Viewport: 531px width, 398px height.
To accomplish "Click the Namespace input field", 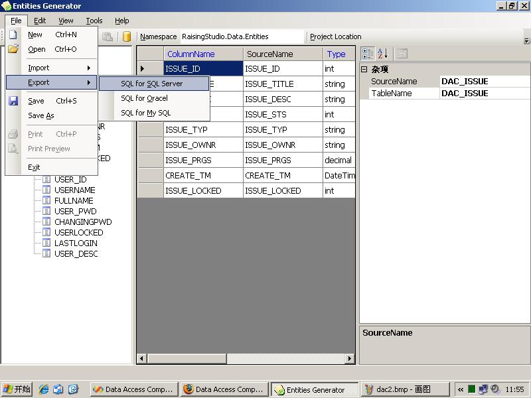I will click(242, 37).
